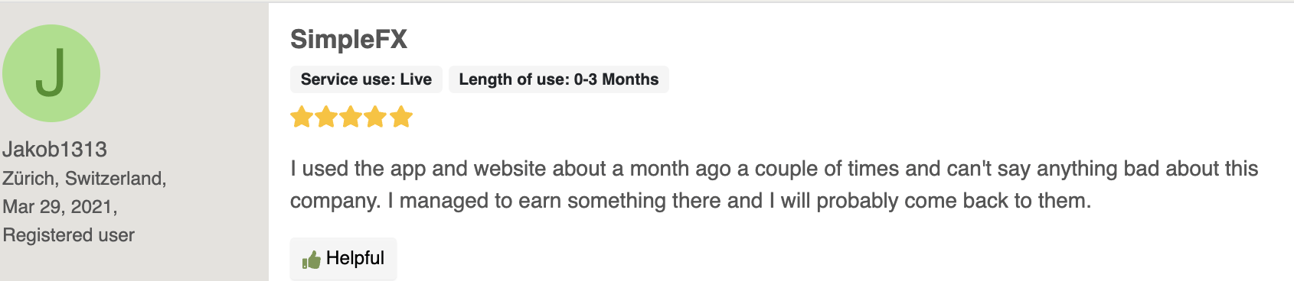
Task: Click the thumbs-up icon on Helpful
Action: tap(311, 260)
